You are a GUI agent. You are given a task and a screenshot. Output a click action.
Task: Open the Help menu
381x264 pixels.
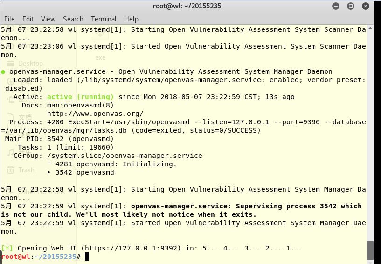tap(131, 19)
